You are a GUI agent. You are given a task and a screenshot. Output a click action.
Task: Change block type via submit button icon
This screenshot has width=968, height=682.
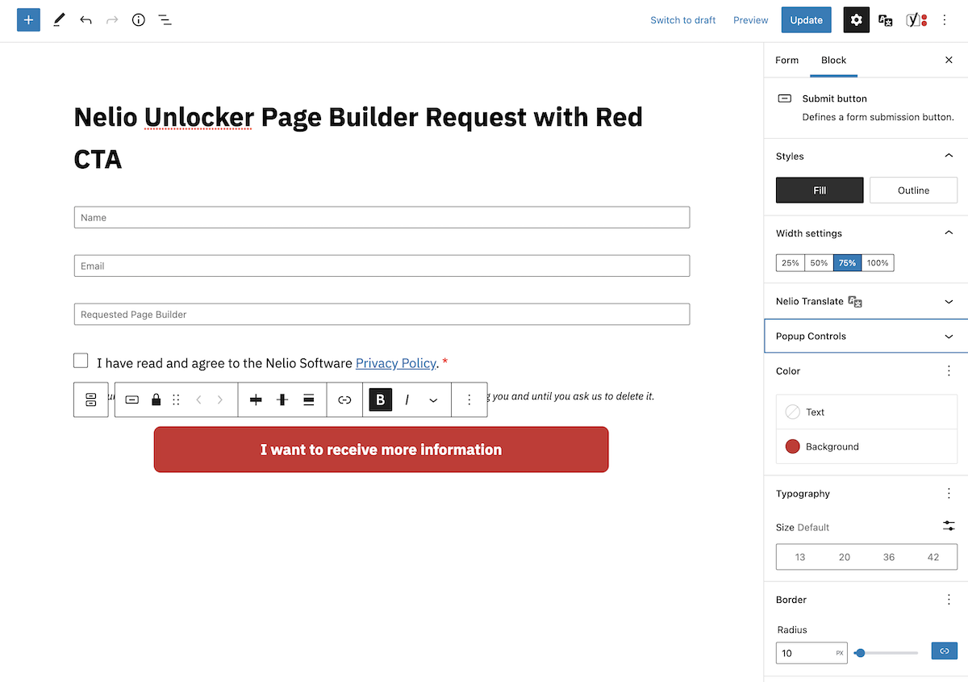coord(132,400)
